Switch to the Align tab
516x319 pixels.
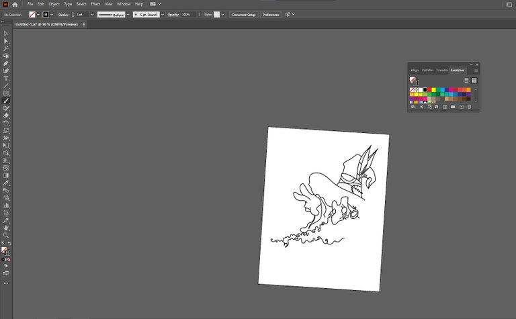[x=415, y=71]
